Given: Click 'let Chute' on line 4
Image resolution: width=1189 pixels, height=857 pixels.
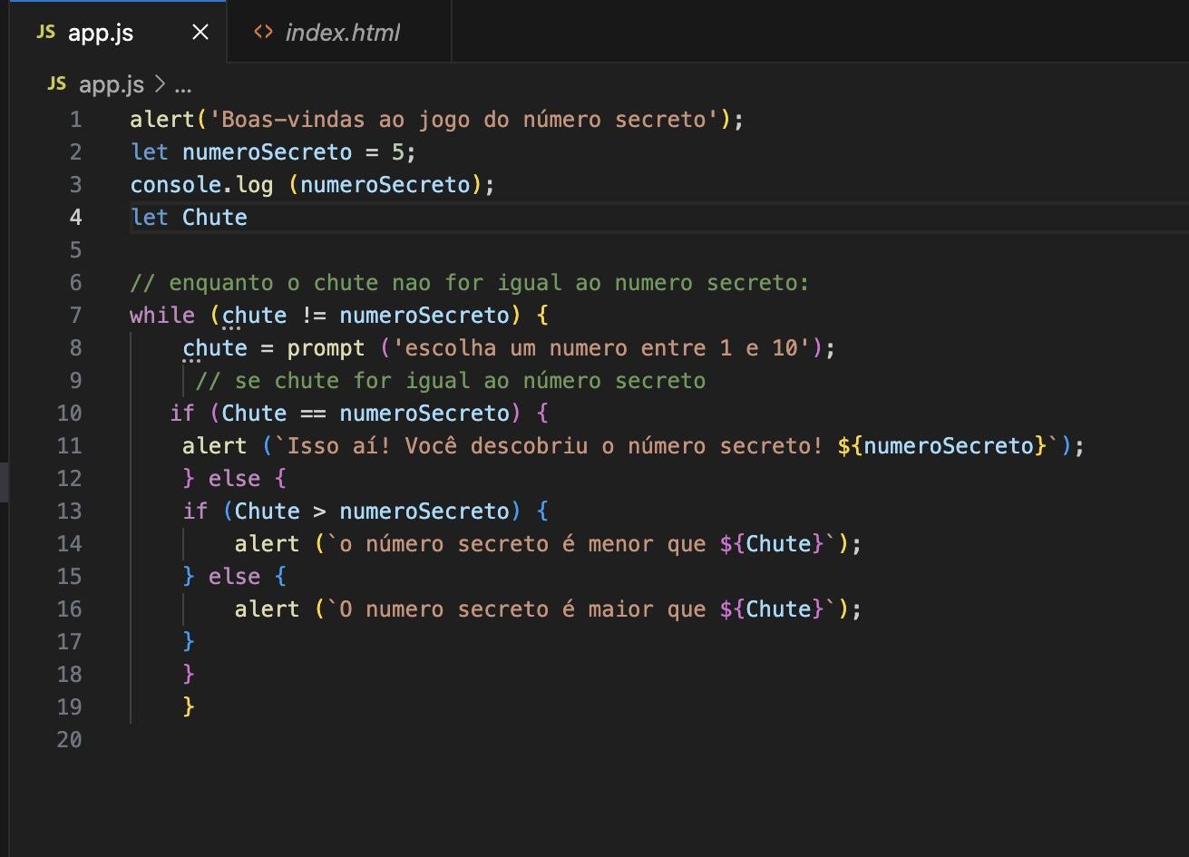Looking at the screenshot, I should tap(189, 218).
